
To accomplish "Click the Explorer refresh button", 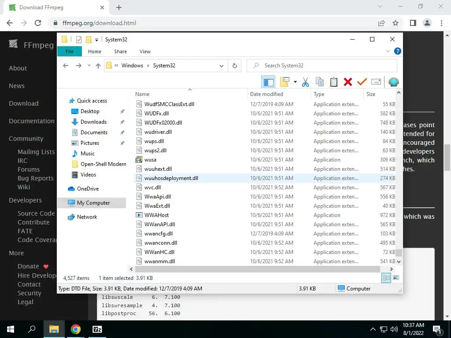I will click(x=235, y=66).
